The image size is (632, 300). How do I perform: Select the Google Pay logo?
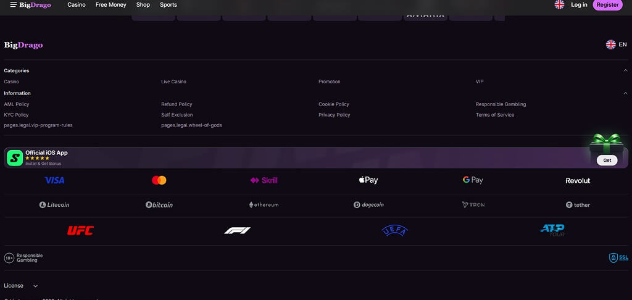click(473, 180)
